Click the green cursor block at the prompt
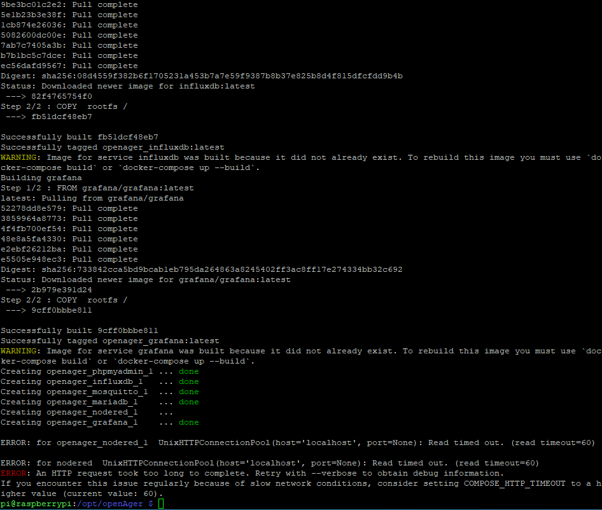602x510 pixels. [x=161, y=504]
